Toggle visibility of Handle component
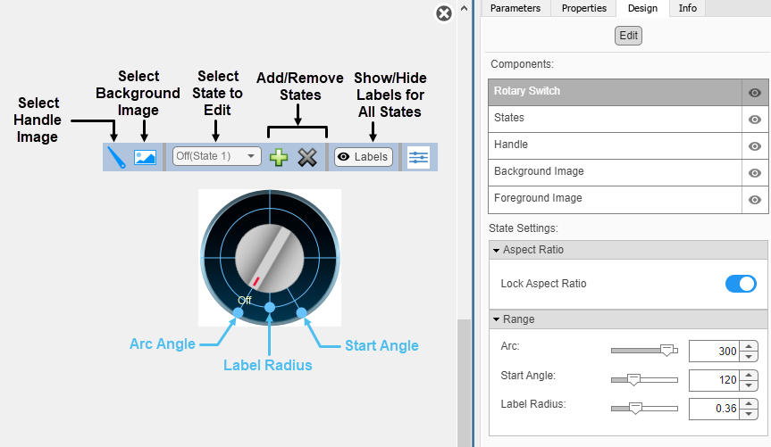The image size is (771, 447). click(755, 146)
